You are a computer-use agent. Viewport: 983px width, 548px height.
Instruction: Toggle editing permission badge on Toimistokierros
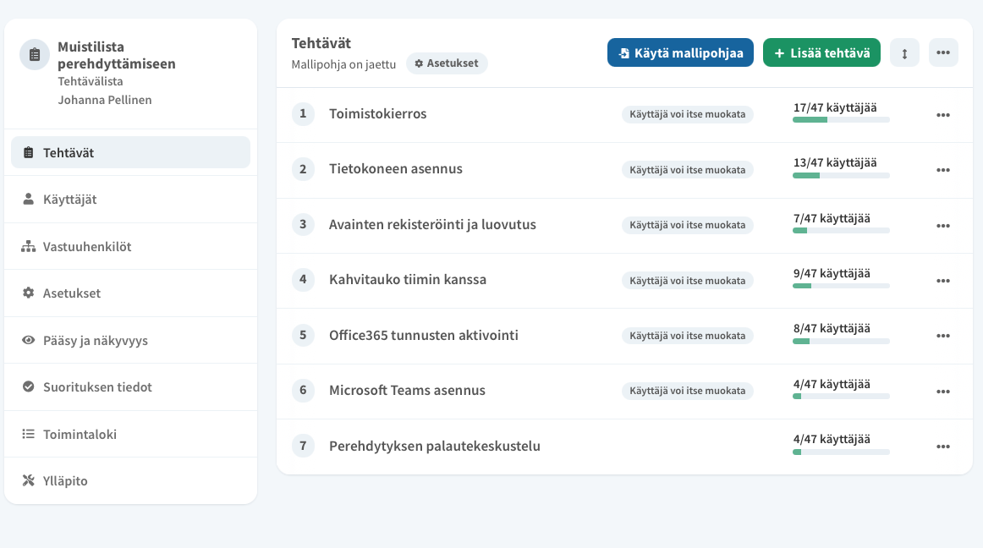point(687,114)
